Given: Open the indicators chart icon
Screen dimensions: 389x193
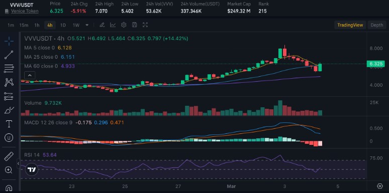Looking at the screenshot, I should pos(113,25).
